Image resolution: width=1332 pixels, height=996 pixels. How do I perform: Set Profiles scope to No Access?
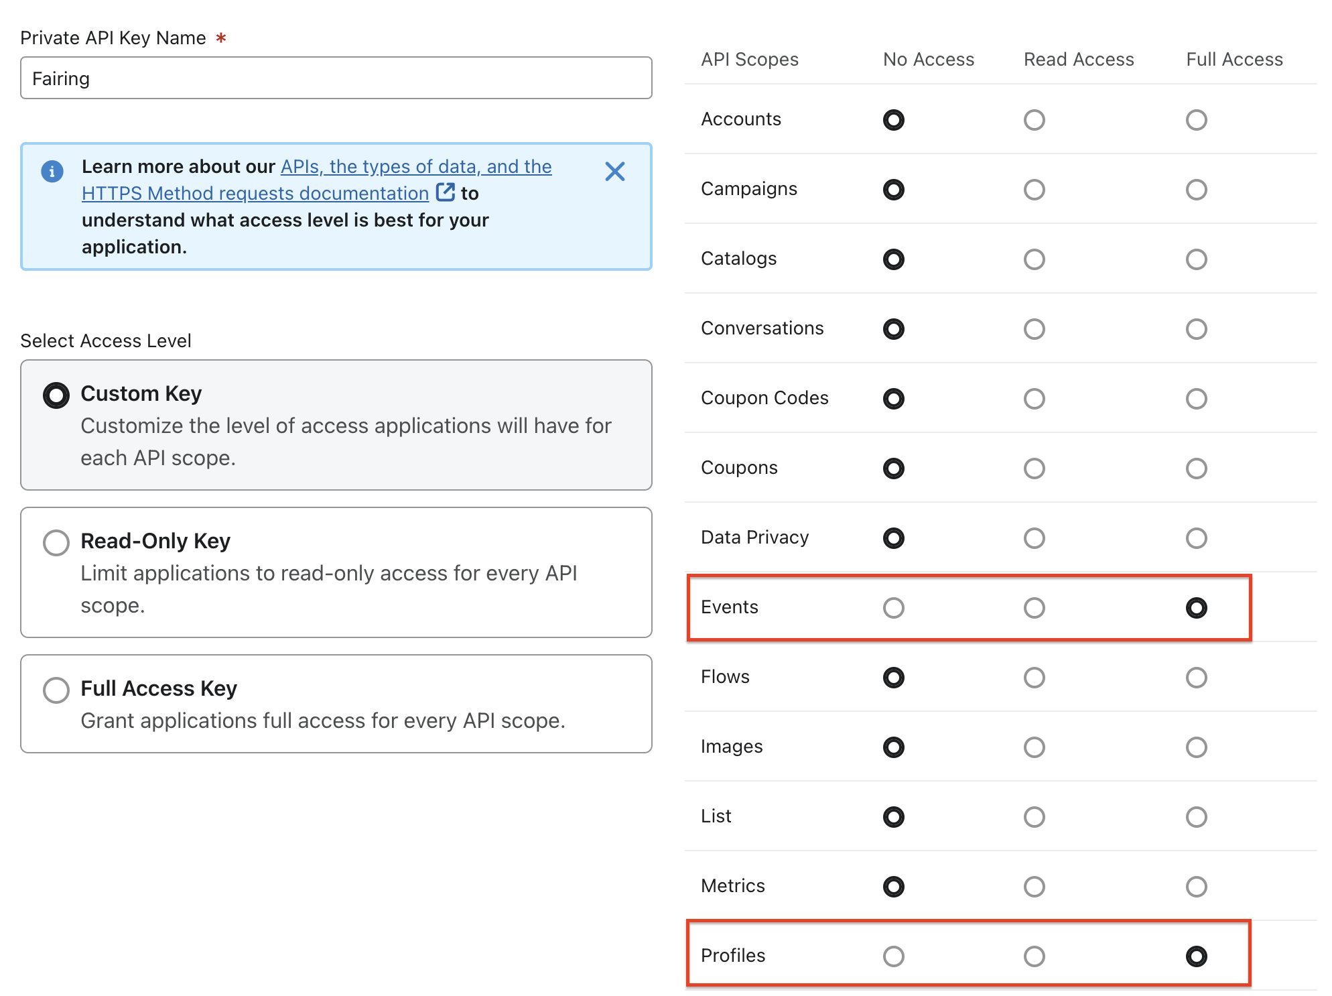[893, 956]
